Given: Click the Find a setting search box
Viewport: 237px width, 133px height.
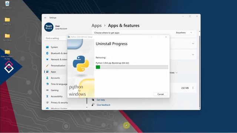Looking at the screenshot, I should point(56,38).
